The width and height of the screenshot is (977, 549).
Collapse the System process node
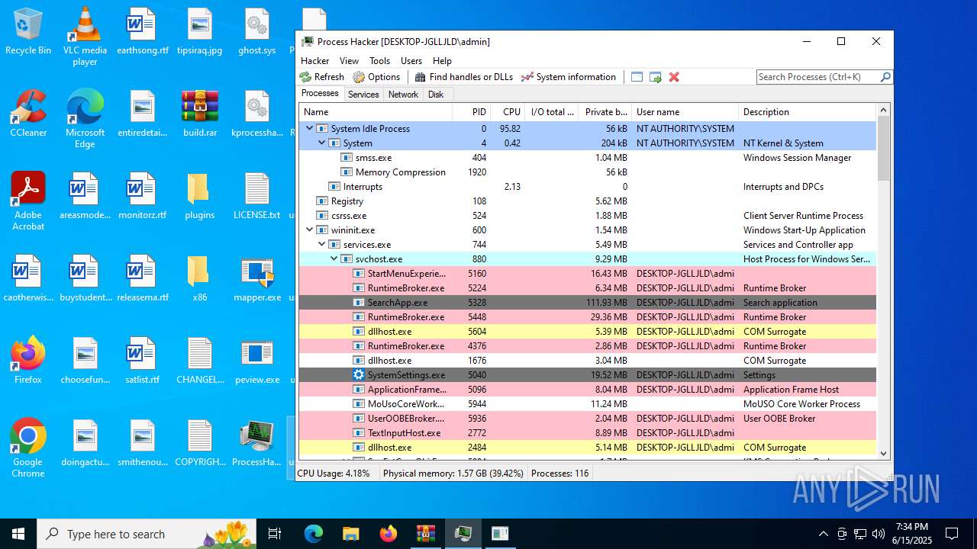[322, 143]
